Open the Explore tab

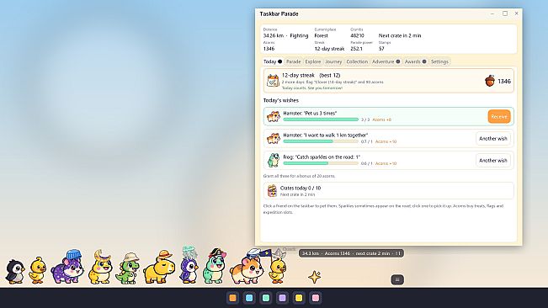point(313,61)
